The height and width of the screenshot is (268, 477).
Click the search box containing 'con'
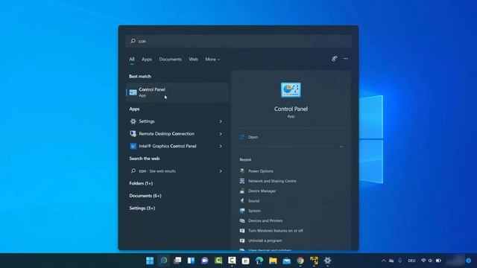[x=238, y=41]
